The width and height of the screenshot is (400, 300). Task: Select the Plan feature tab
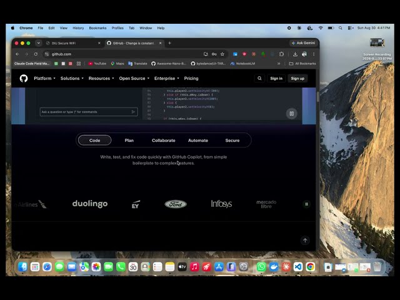tap(129, 140)
